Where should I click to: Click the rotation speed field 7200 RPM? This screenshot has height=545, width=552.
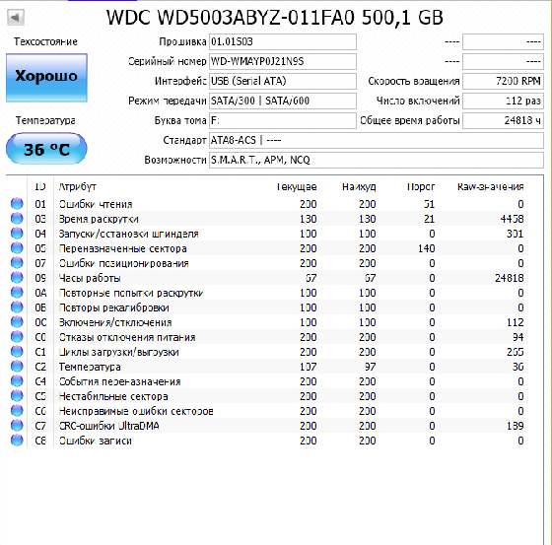point(503,82)
